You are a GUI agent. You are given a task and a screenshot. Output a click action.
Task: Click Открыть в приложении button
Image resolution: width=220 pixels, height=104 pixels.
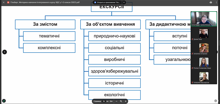107,2
